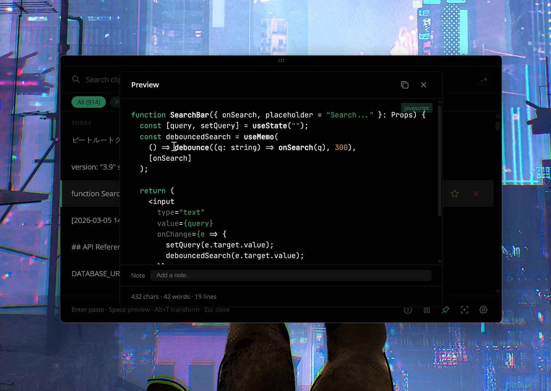Click the pause capture bars icon
The width and height of the screenshot is (551, 391).
coord(427,310)
